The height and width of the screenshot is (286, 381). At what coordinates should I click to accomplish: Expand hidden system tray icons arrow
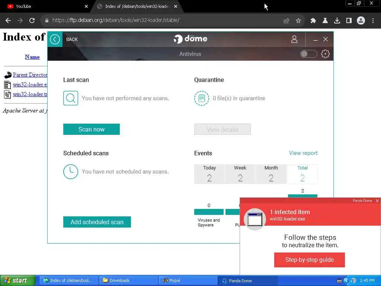click(346, 281)
